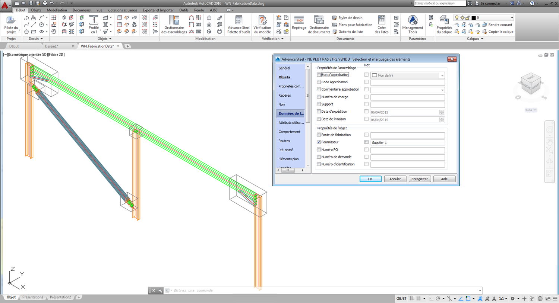Image resolution: width=559 pixels, height=303 pixels.
Task: Open the Pilote du projet tool
Action: [x=11, y=25]
